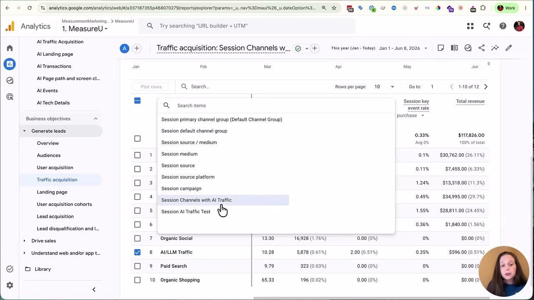534x300 pixels.
Task: Check the Organic Shopping row checkbox
Action: [x=137, y=280]
